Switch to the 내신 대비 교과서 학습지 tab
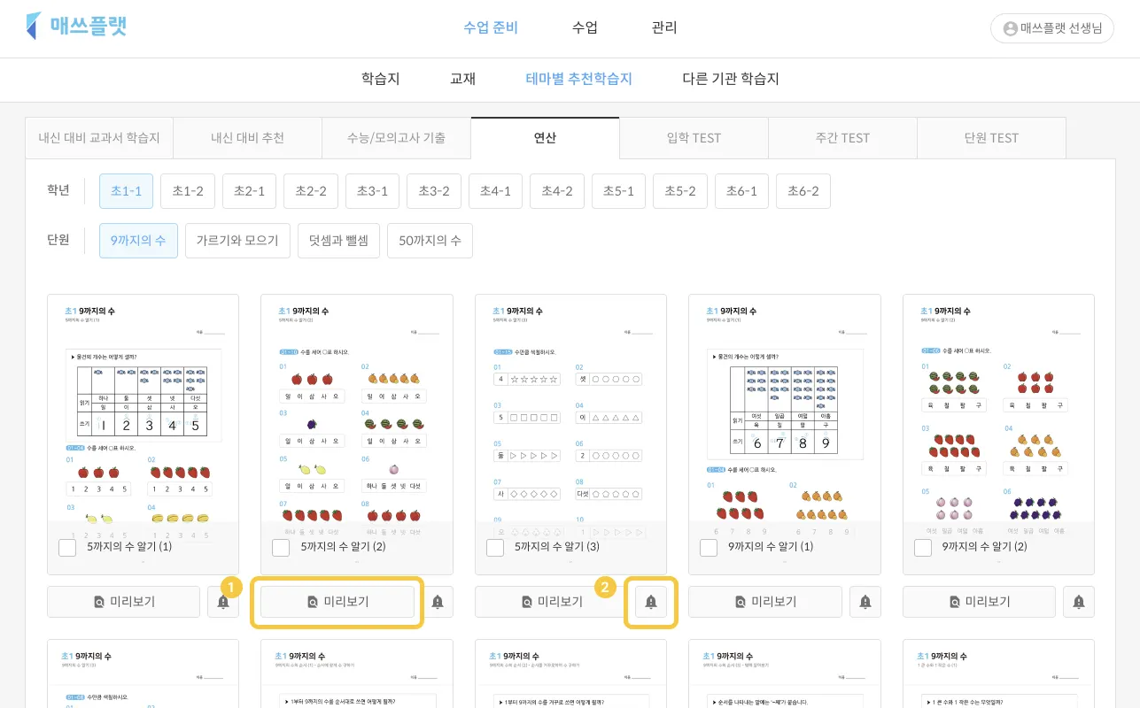Viewport: 1140px width, 708px height. (99, 138)
